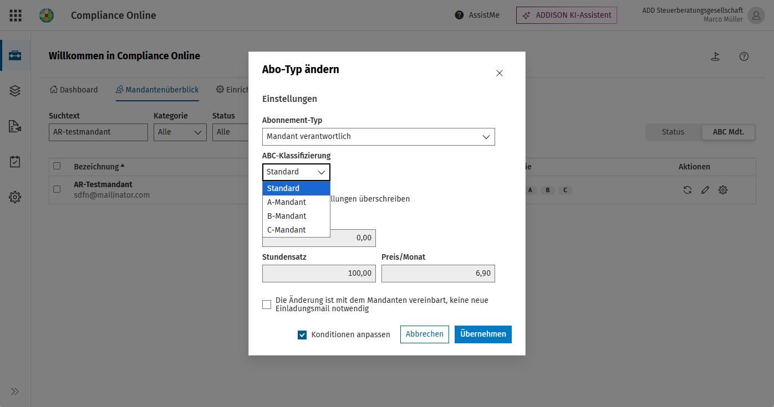Viewport: 774px width, 407px height.
Task: Click the Stundensatz field
Action: [319, 274]
